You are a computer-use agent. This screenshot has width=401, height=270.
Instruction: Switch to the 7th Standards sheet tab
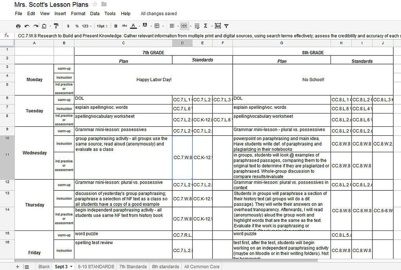(133, 267)
